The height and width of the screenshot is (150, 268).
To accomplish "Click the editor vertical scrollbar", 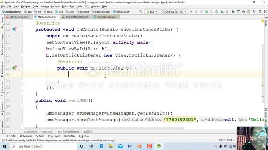I will pos(263,73).
